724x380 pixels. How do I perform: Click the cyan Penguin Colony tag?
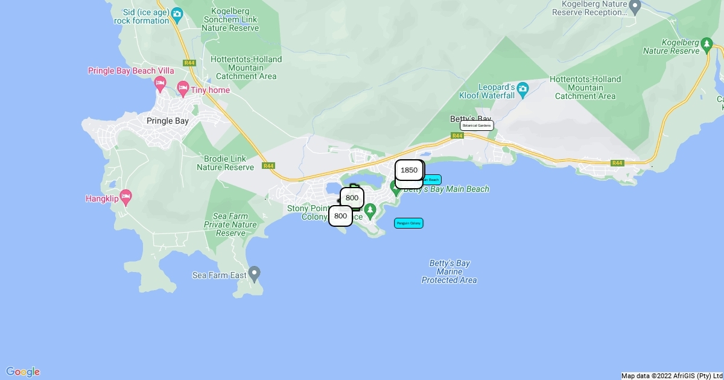[408, 223]
